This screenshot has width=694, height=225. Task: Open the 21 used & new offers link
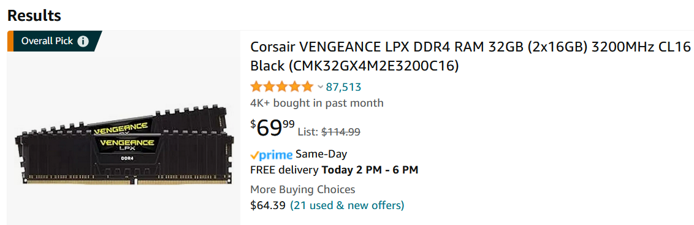click(347, 205)
